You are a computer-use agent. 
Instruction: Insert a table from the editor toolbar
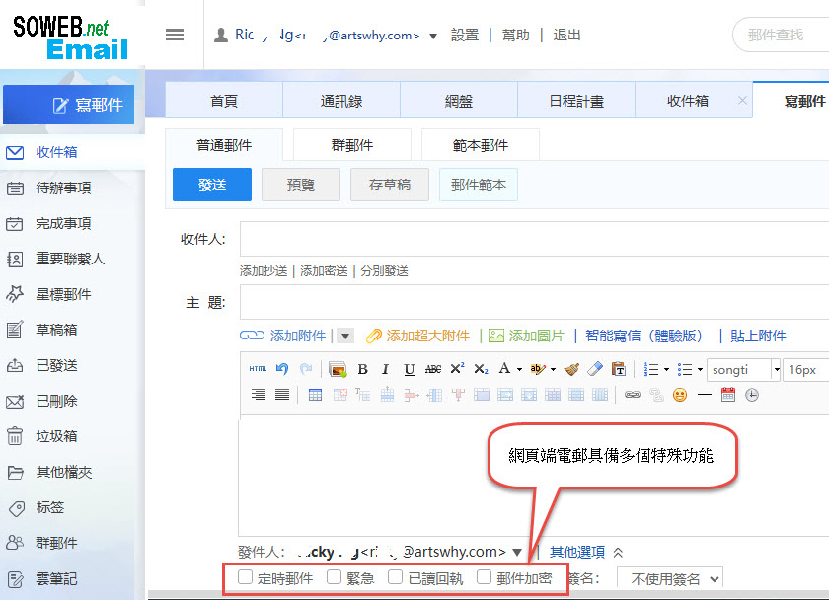coord(314,395)
